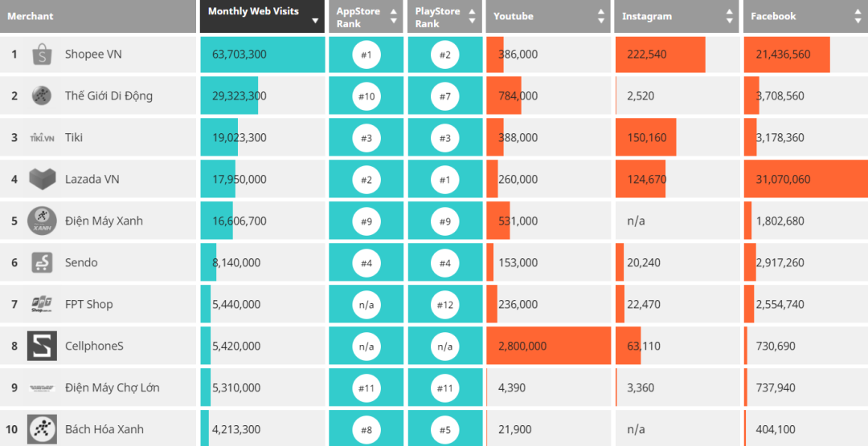Click the FPT Shop logo
This screenshot has height=446, width=868.
42,304
